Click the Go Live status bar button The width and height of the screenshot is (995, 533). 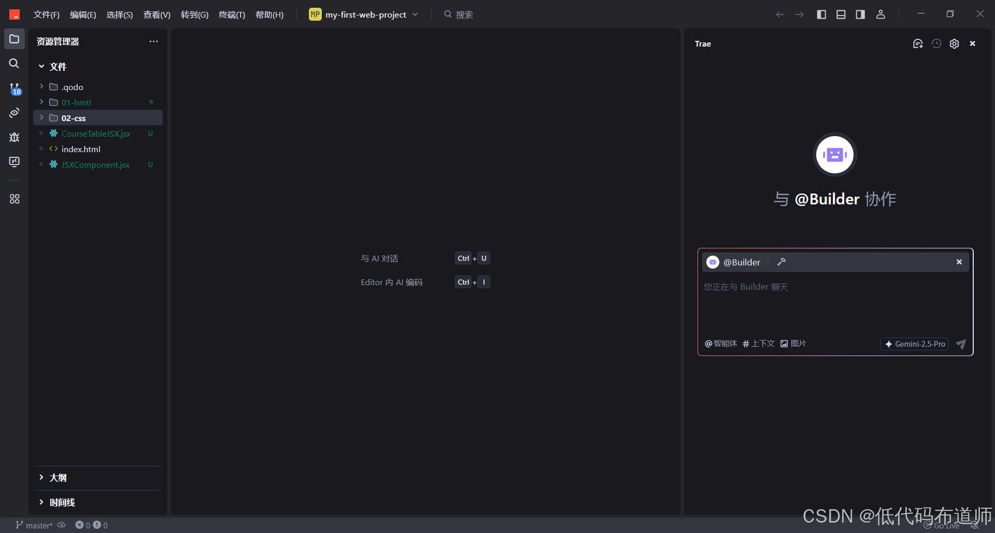942,525
